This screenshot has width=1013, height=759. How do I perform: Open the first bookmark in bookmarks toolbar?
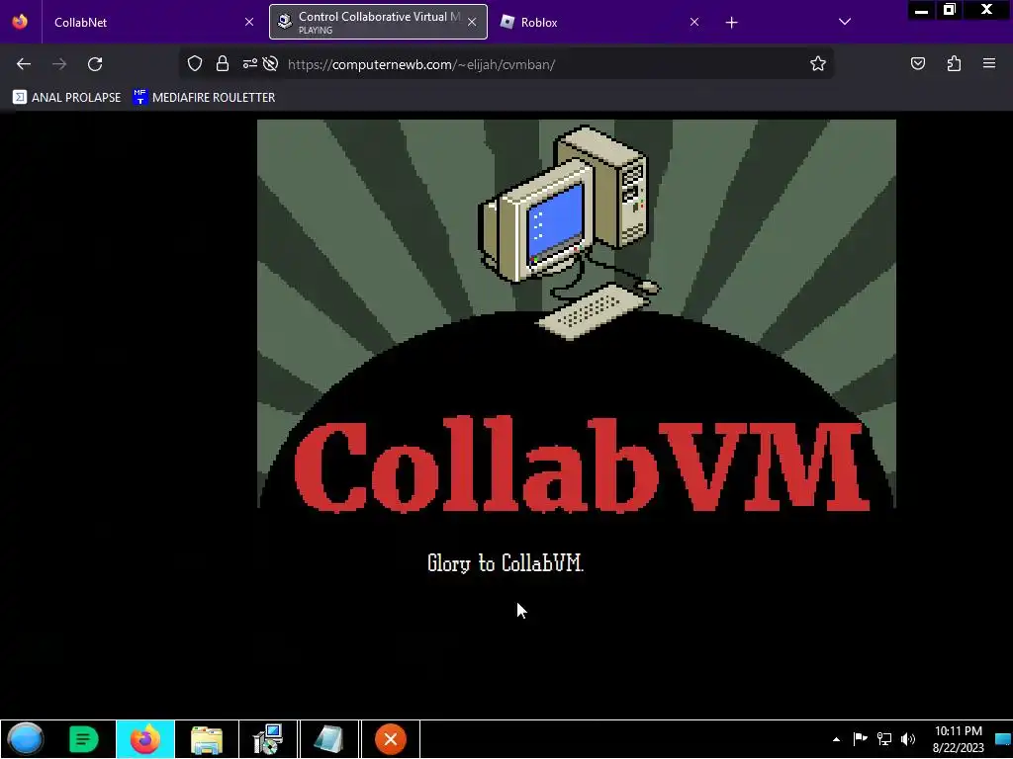coord(66,98)
